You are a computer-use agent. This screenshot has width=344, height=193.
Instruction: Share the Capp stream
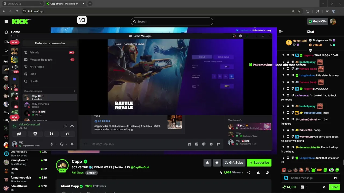(x=249, y=173)
